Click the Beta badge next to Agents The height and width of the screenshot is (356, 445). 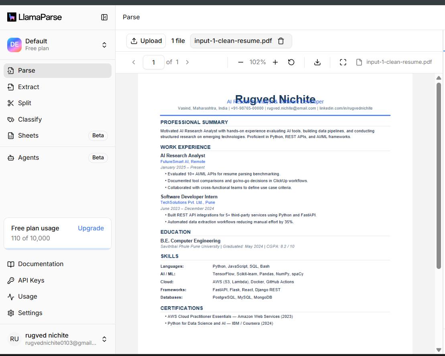pyautogui.click(x=98, y=158)
